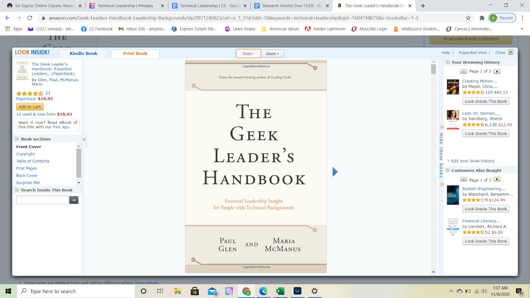
Task: Open First Pages section
Action: [26, 168]
